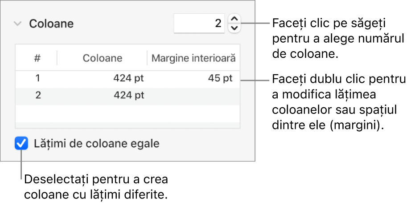Click the Coloane section title
Image resolution: width=415 pixels, height=206 pixels.
click(x=51, y=24)
